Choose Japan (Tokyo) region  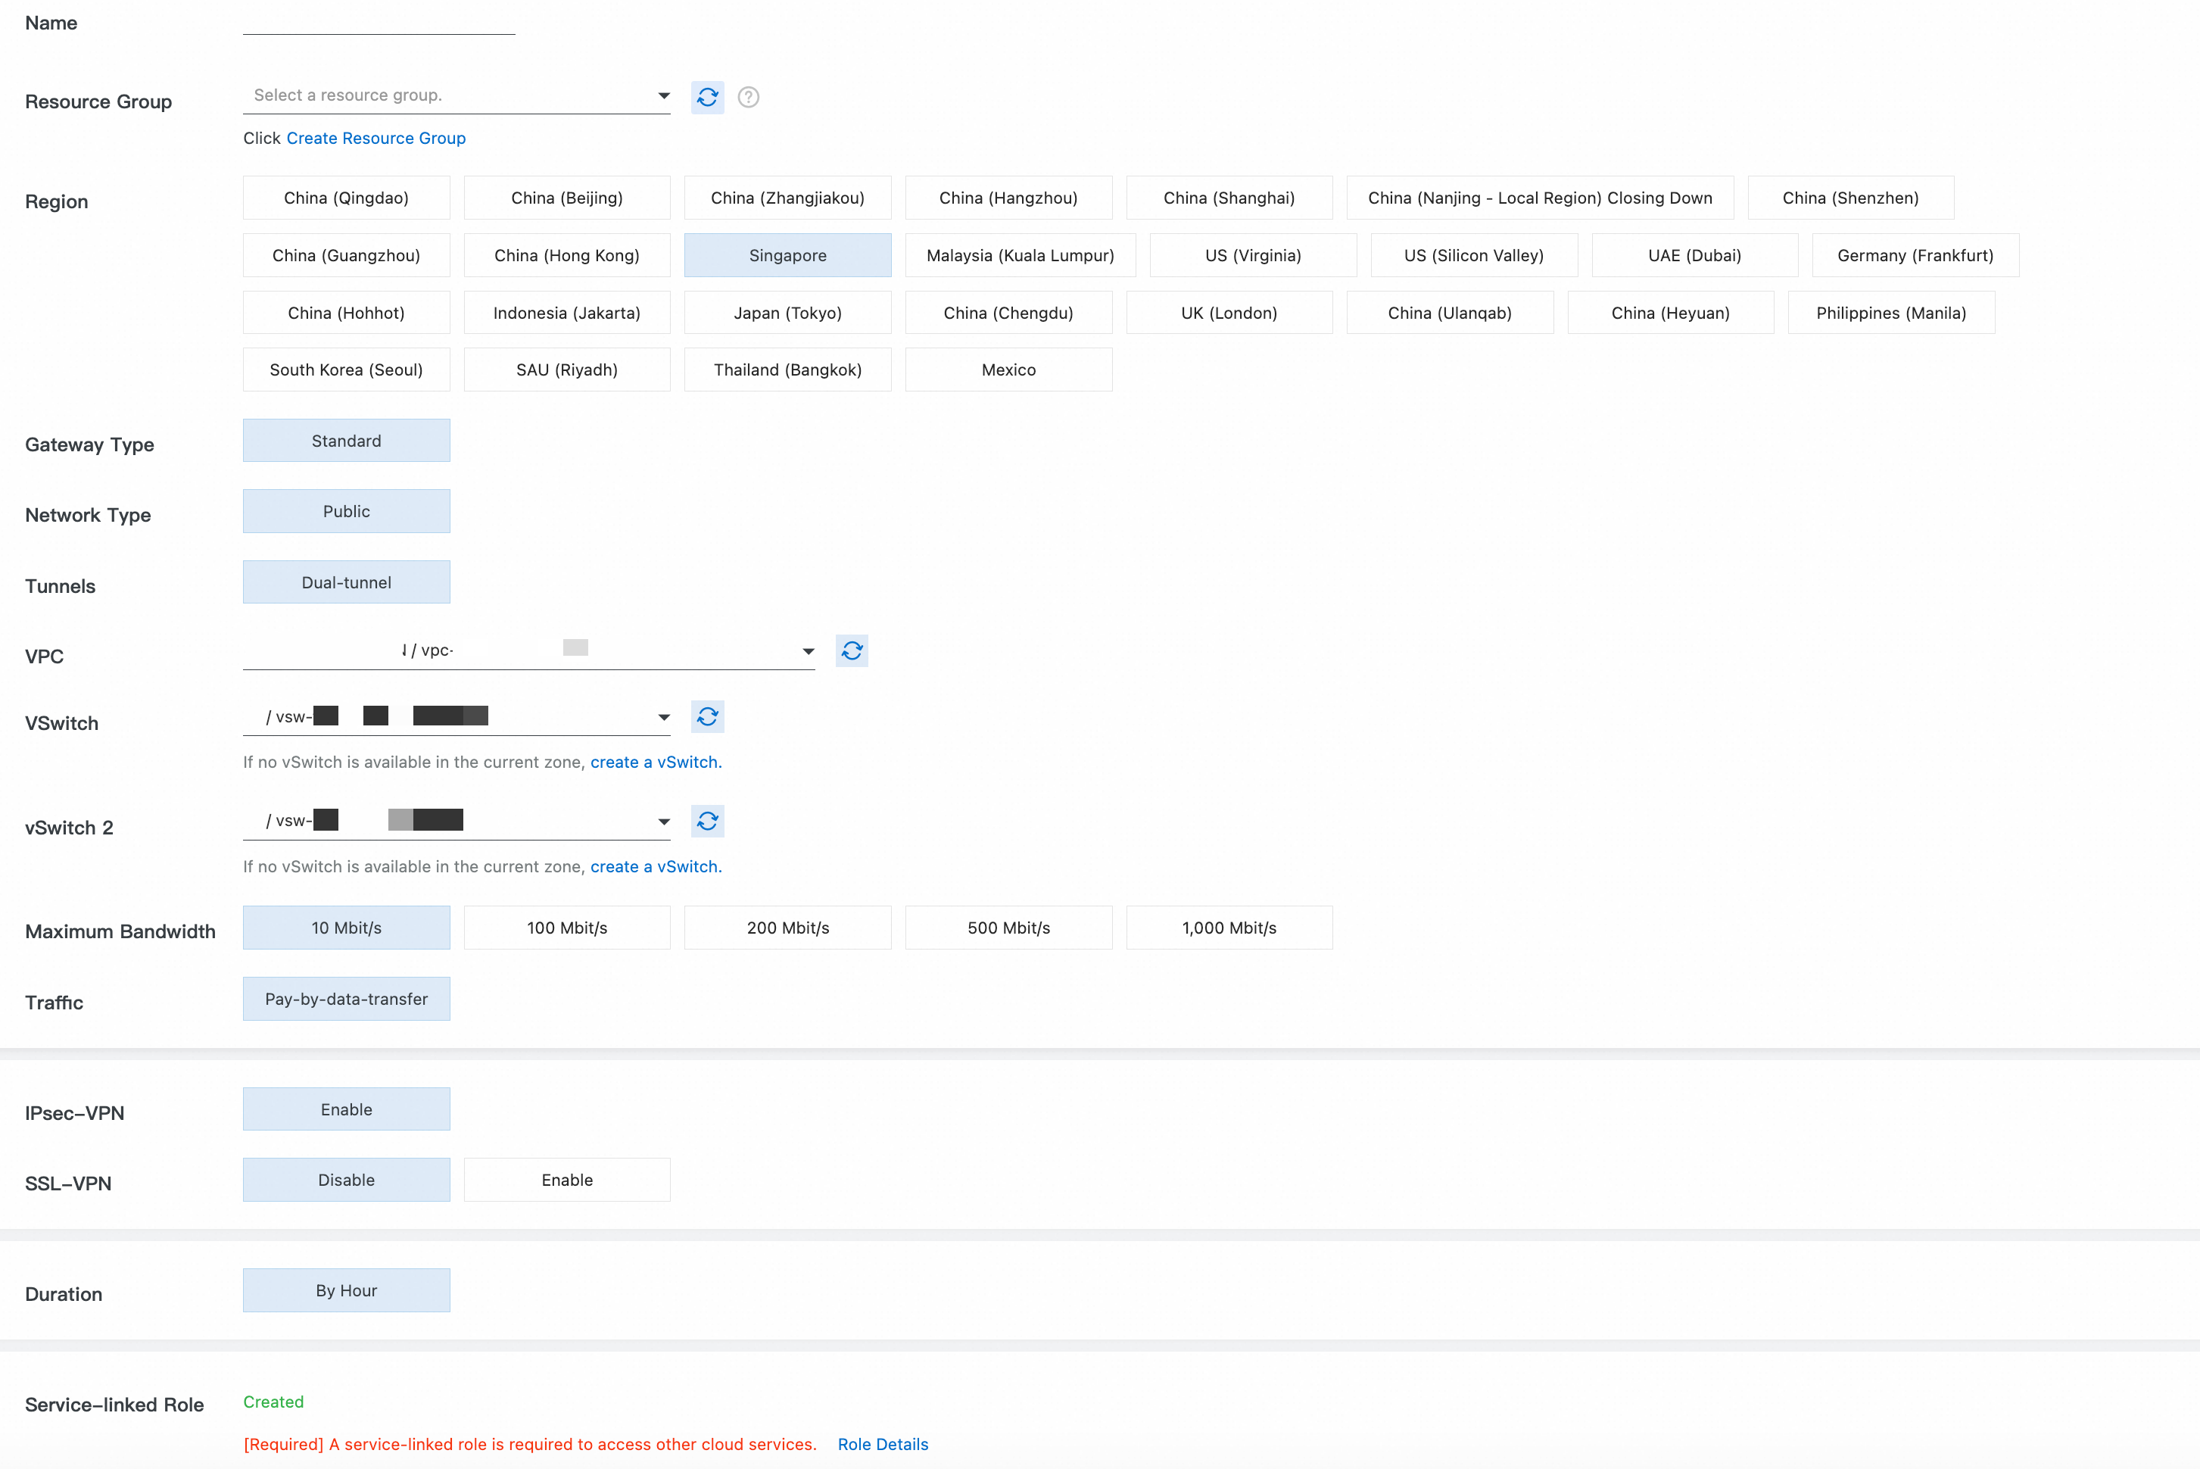pos(787,313)
